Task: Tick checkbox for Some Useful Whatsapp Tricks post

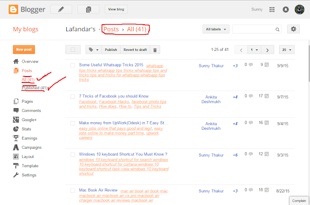Action: [x=73, y=65]
